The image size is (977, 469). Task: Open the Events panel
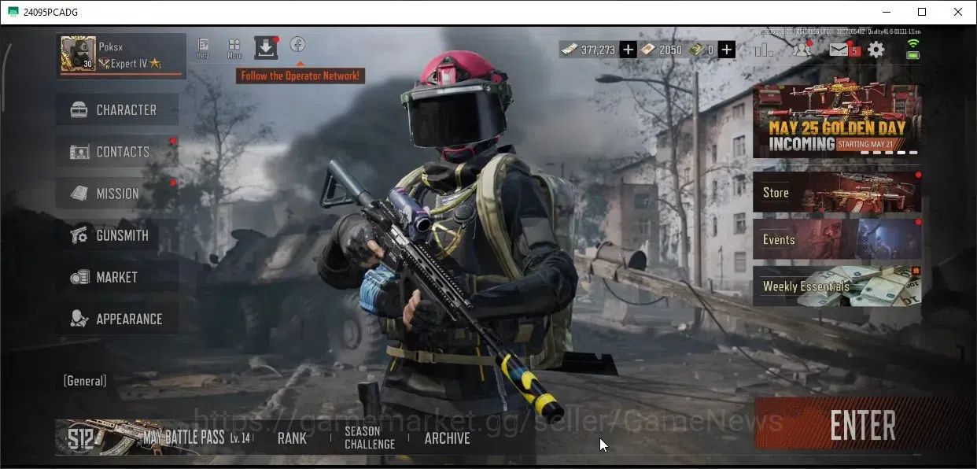[x=837, y=239]
